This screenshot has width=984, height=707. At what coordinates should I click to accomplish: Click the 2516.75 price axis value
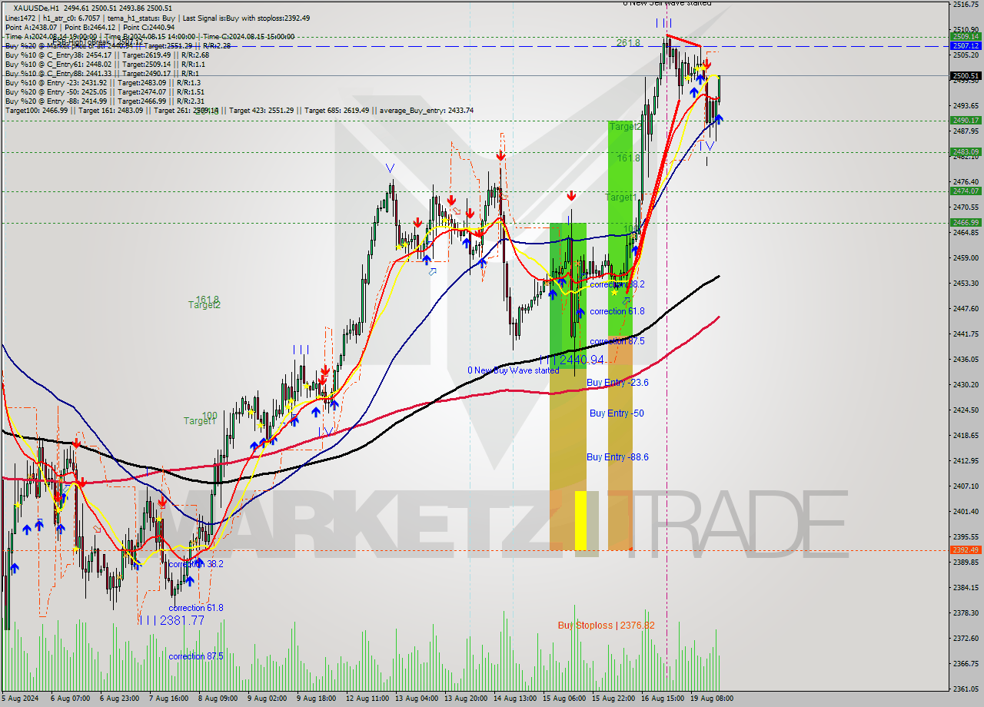[x=965, y=5]
